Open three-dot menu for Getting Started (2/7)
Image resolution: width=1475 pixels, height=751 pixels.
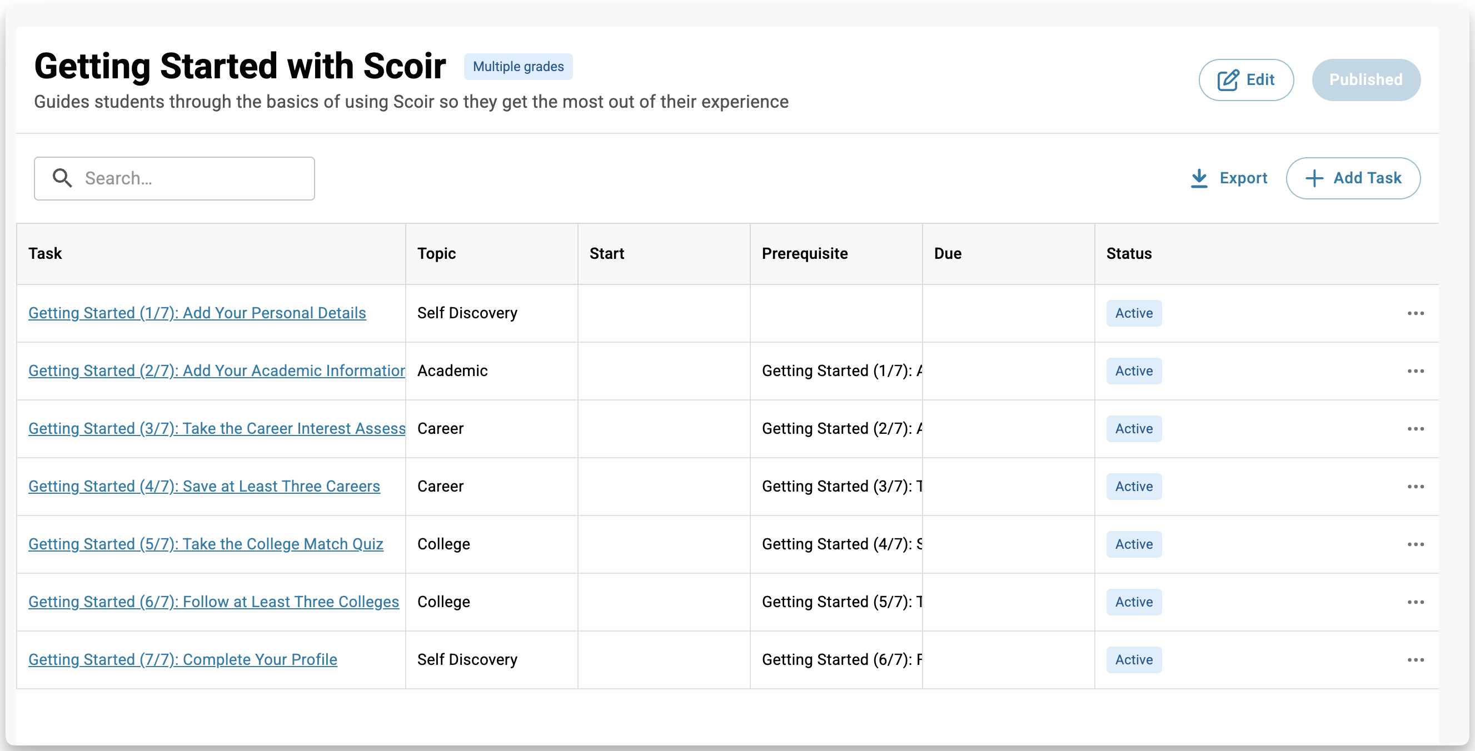(1416, 371)
